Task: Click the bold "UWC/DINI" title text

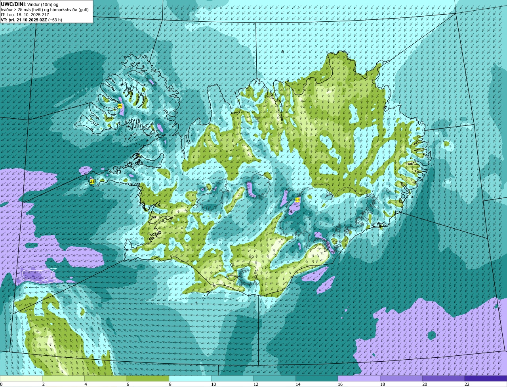Action: click(x=13, y=4)
